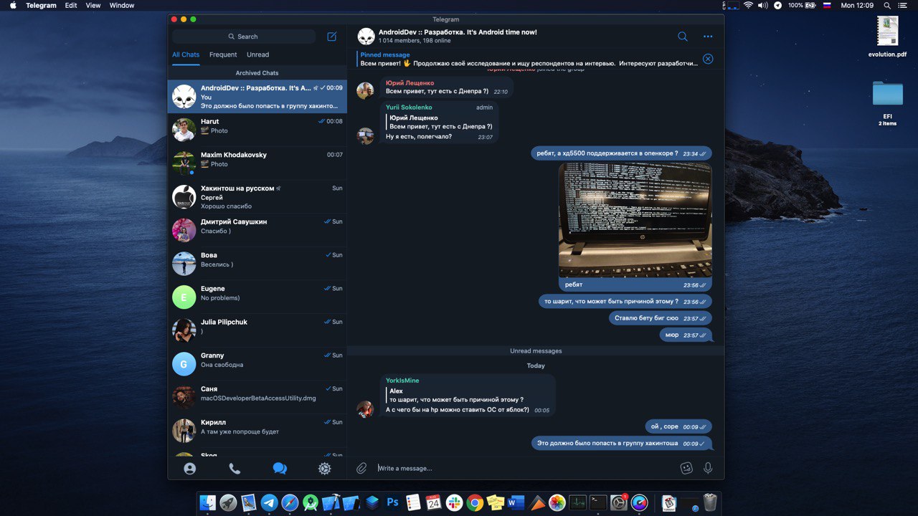Click the Russian flag input source

coord(827,5)
